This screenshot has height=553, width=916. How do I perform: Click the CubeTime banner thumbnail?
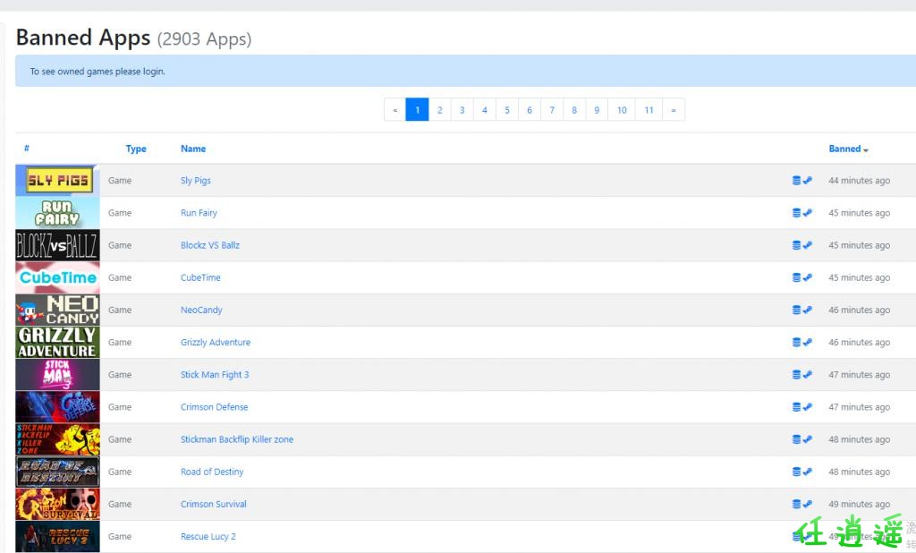[x=57, y=277]
